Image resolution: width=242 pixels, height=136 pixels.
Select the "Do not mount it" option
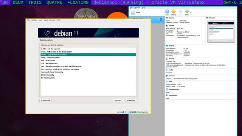(x=88, y=78)
